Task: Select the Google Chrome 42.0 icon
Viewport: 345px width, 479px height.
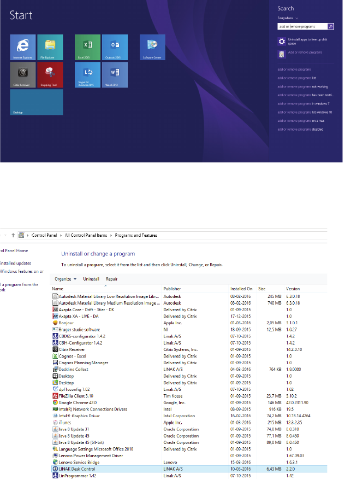Action: point(55,402)
